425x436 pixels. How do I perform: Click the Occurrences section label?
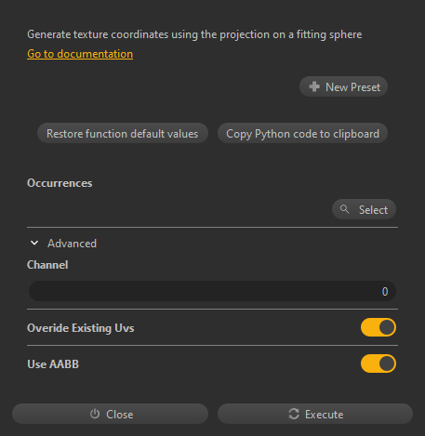click(60, 183)
